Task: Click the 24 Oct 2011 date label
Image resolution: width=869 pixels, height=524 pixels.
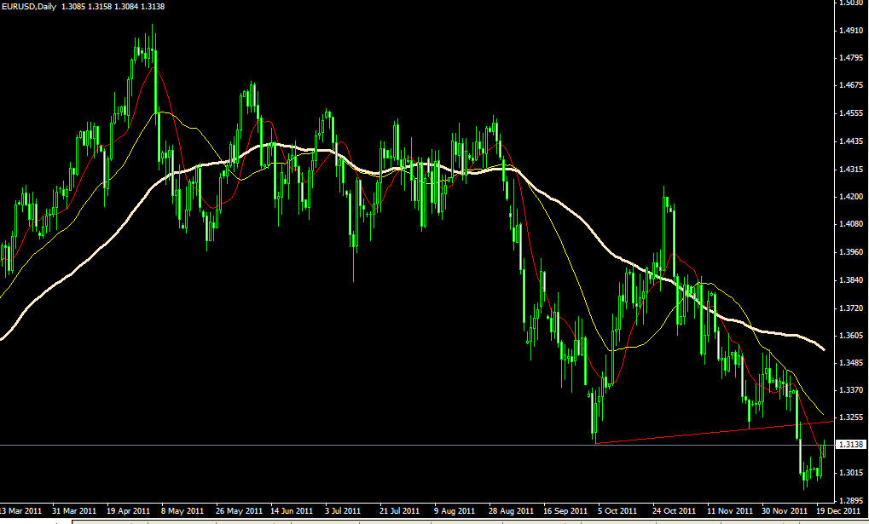Action: click(674, 510)
